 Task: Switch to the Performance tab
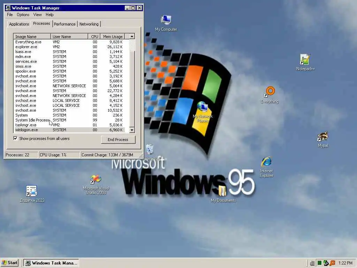click(64, 24)
